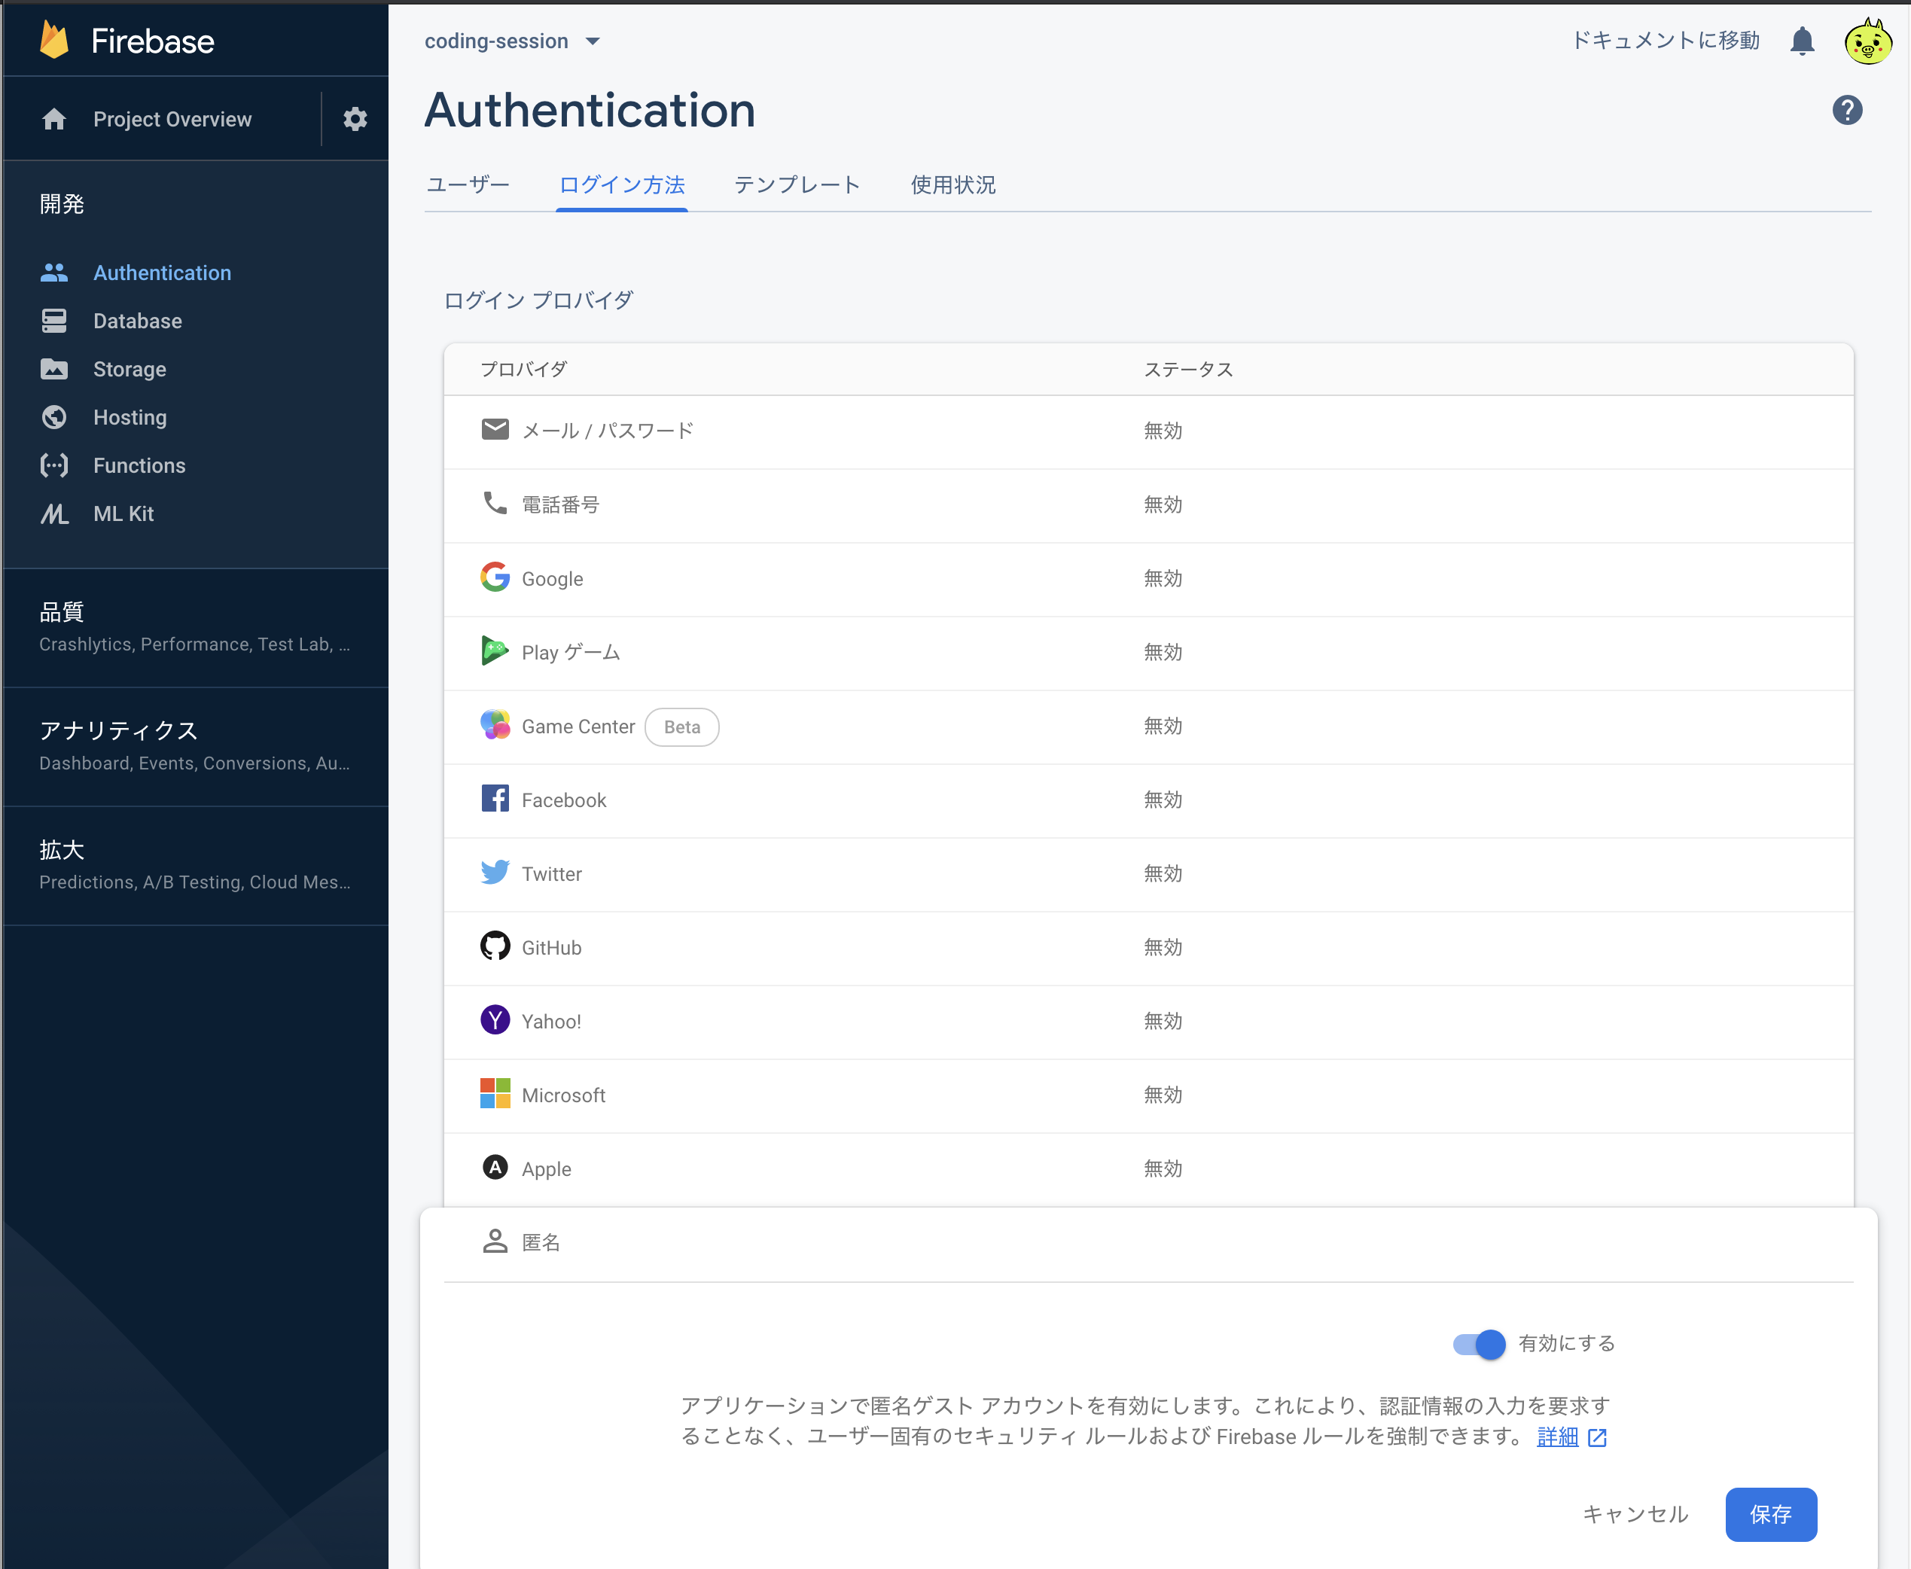Click the GitHub octocat icon
1911x1569 pixels.
pos(495,946)
